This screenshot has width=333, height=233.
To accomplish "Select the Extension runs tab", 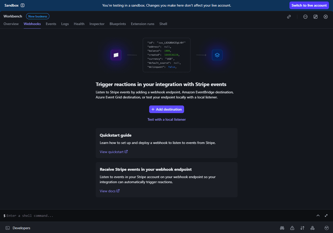I will [143, 24].
